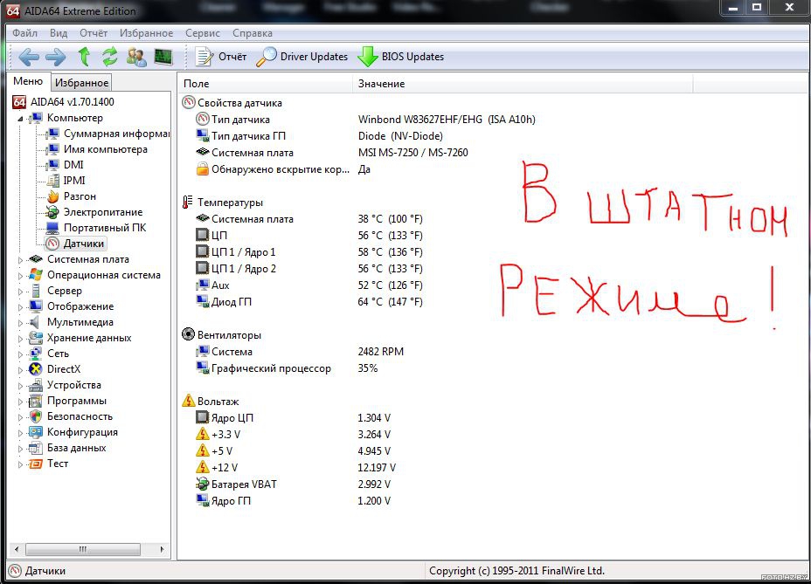Screen dimensions: 811x584
Task: Click the Портативный ПК laptop icon
Action: tap(52, 228)
